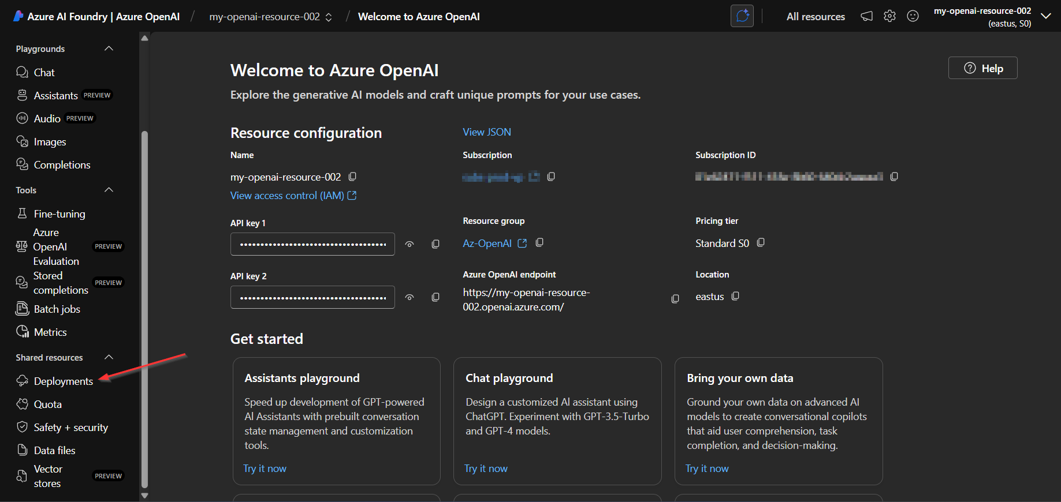Click the Welcome to Azure OpenAI breadcrumb
This screenshot has height=502, width=1061.
(419, 17)
